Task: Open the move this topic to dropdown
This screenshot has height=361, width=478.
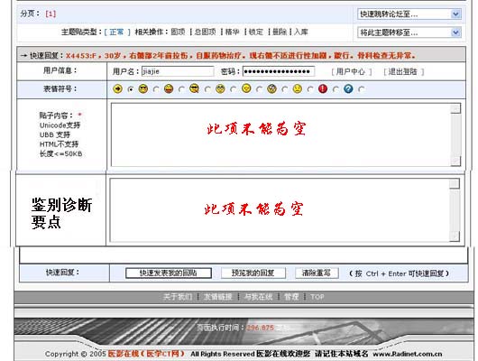Action: tap(409, 32)
